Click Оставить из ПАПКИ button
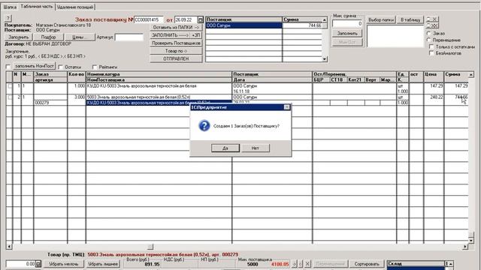 (x=176, y=27)
